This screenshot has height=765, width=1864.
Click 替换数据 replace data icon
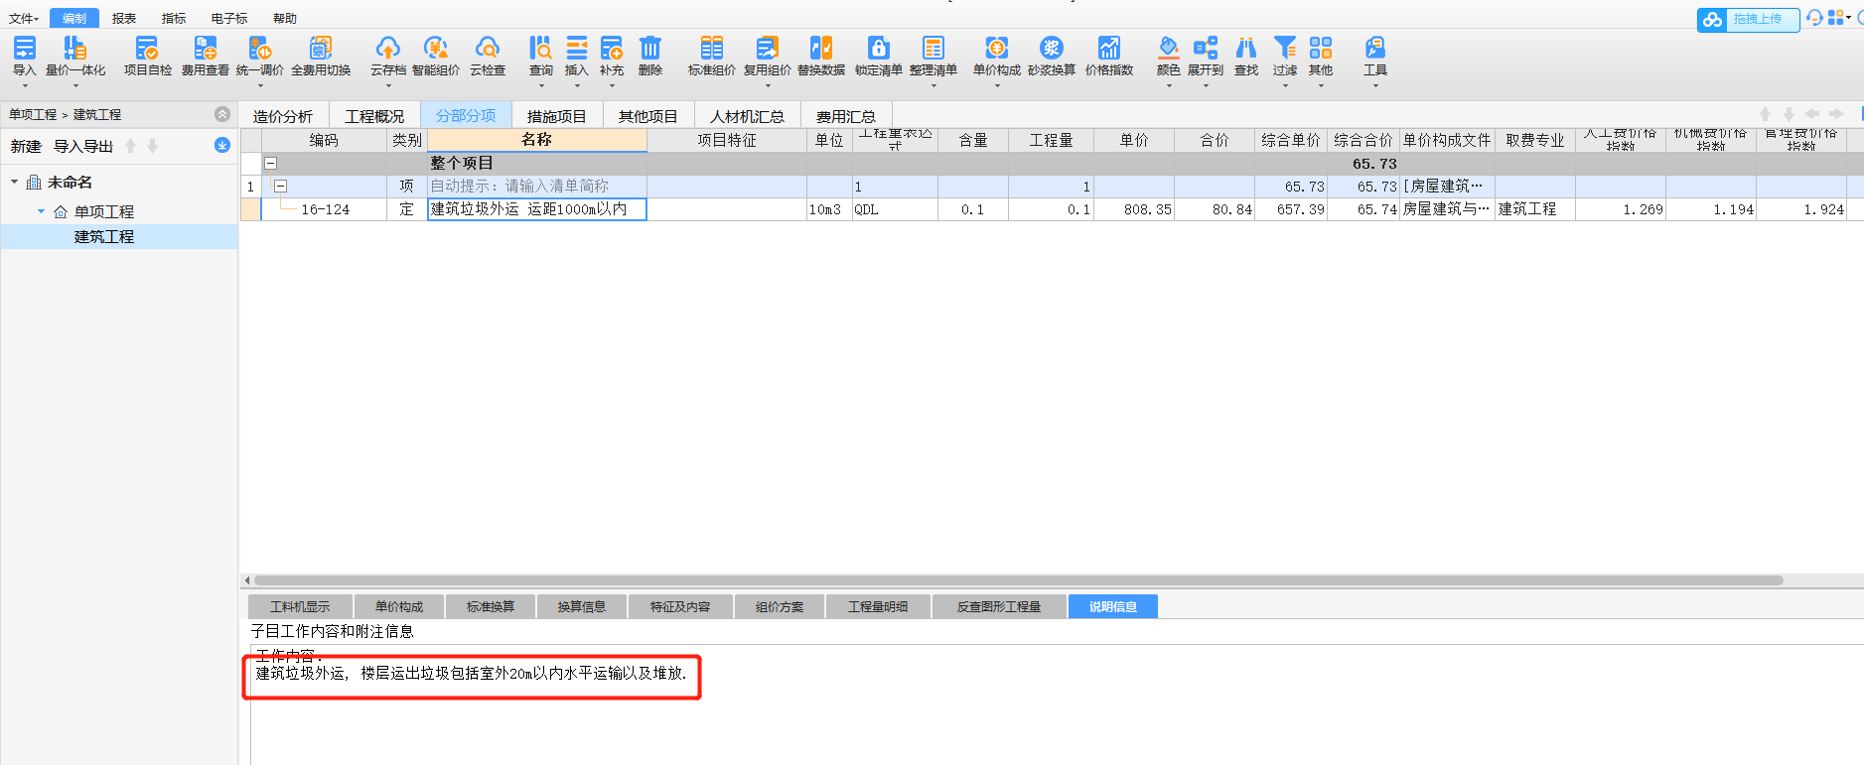coord(820,48)
